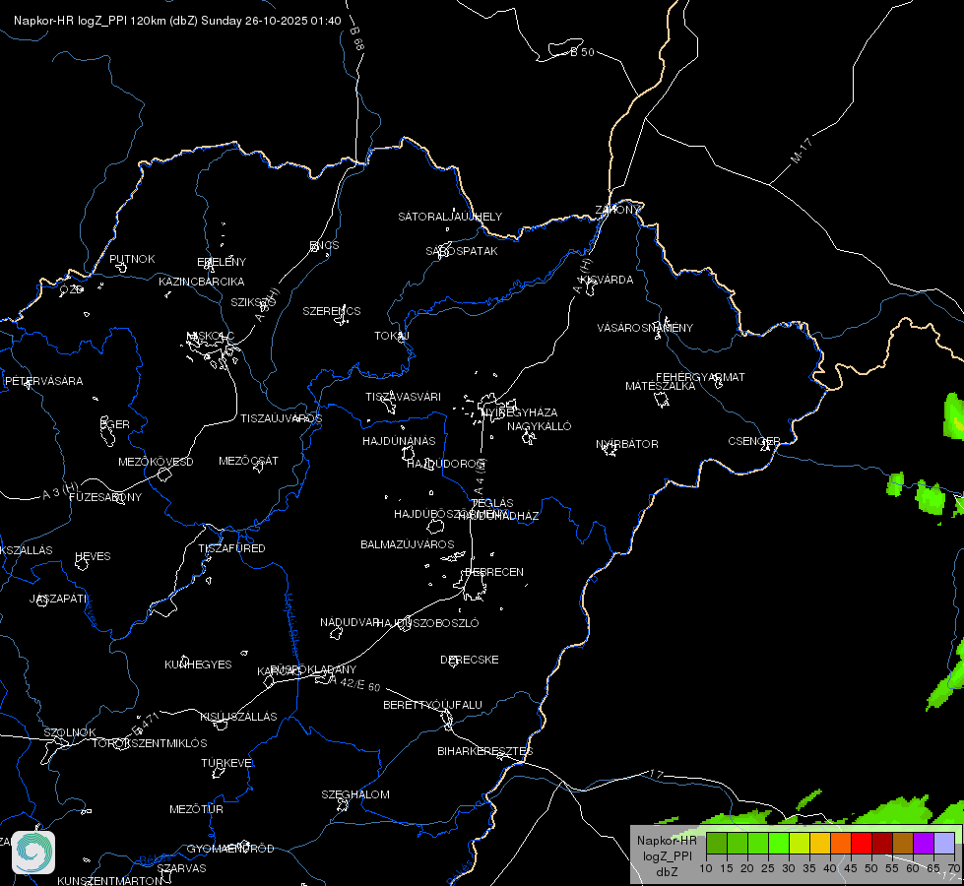Click the PUTNOK town label
Screen dimensions: 964x886
coord(132,259)
